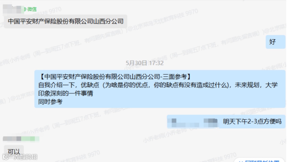Click the 印象深刻的一件事情 text line
The image size is (288, 162).
click(66, 93)
